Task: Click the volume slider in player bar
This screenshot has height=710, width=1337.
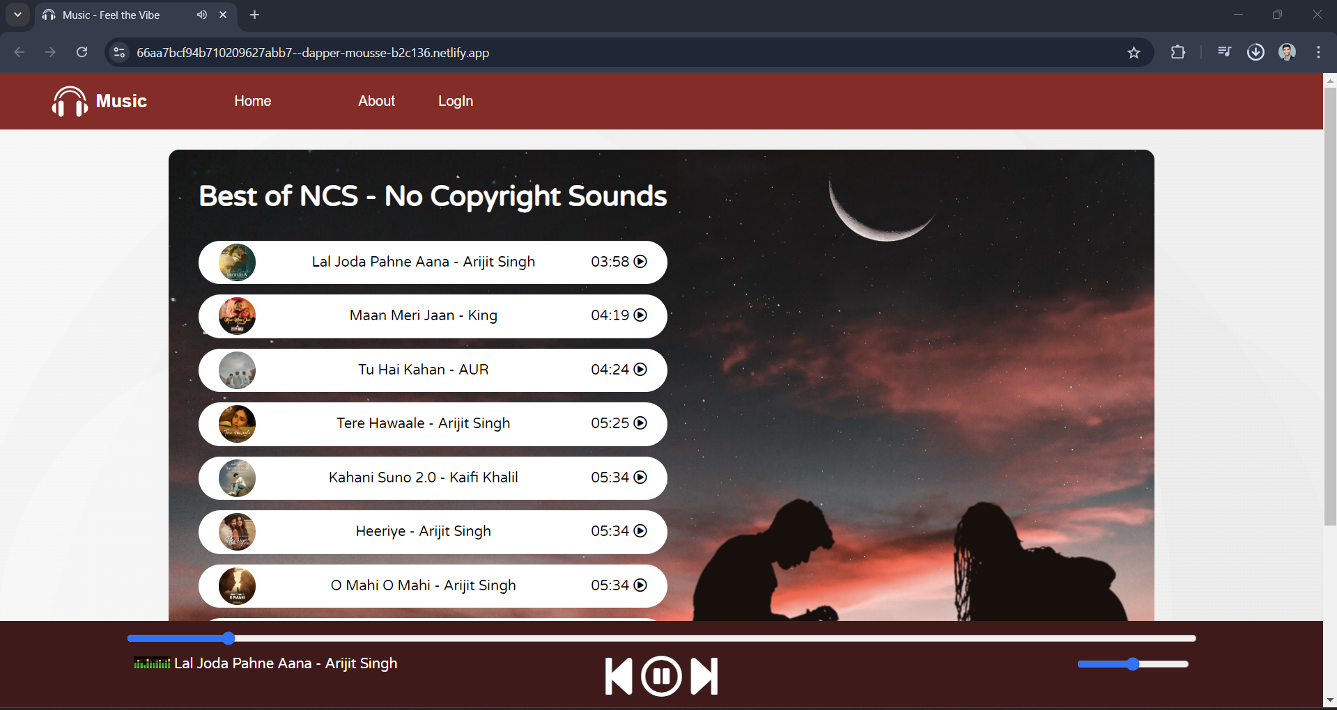Action: (x=1132, y=664)
